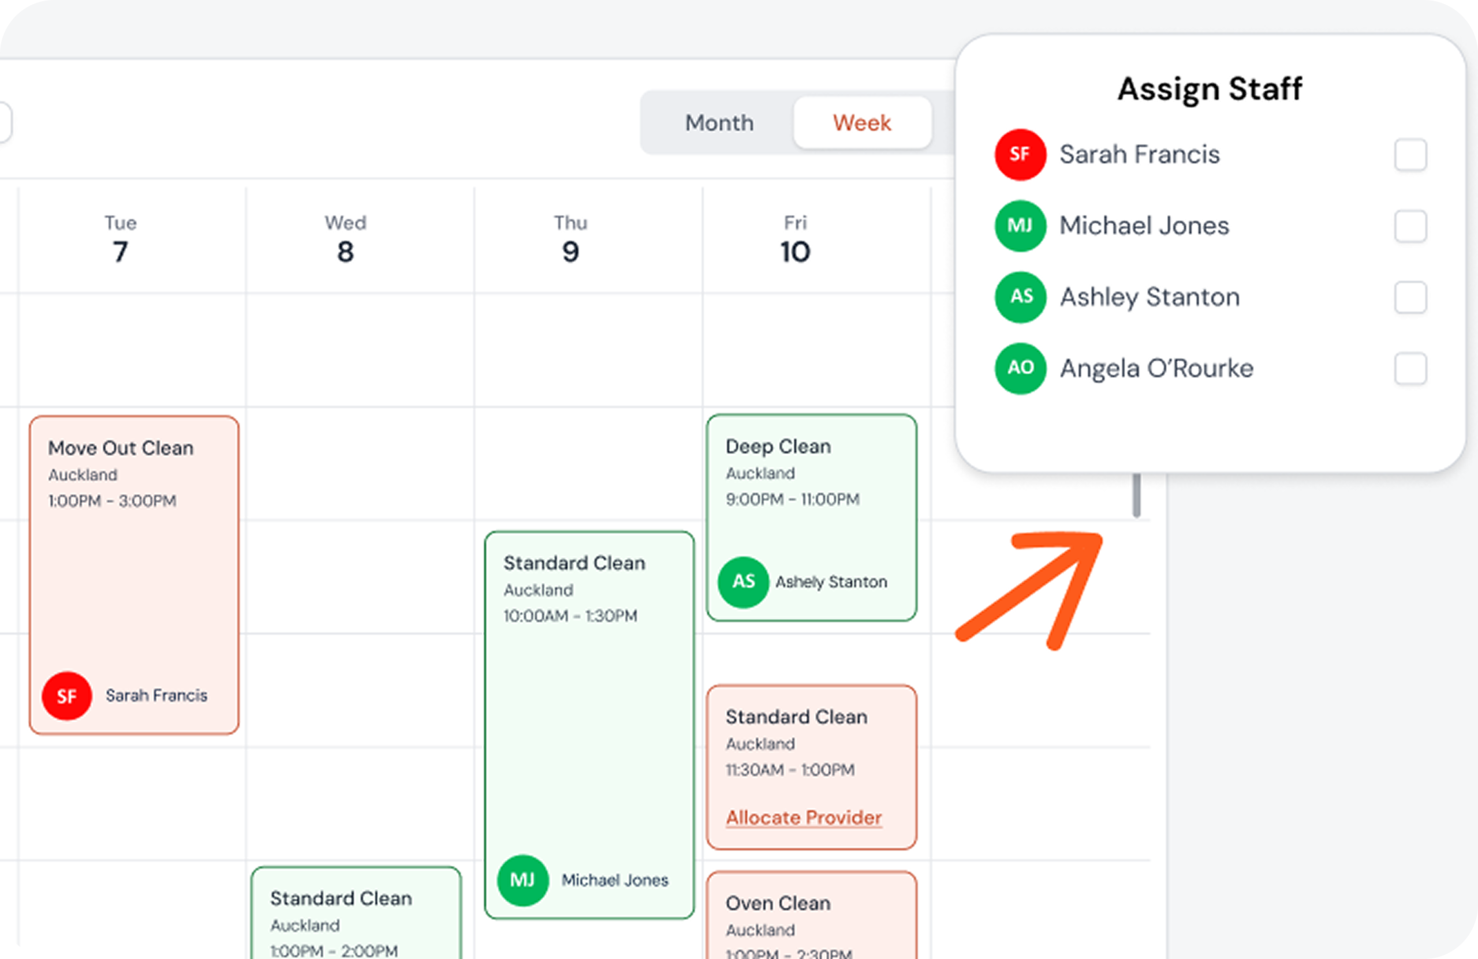Select the Angela O'Rourke checkbox
Image resolution: width=1478 pixels, height=959 pixels.
click(1410, 369)
